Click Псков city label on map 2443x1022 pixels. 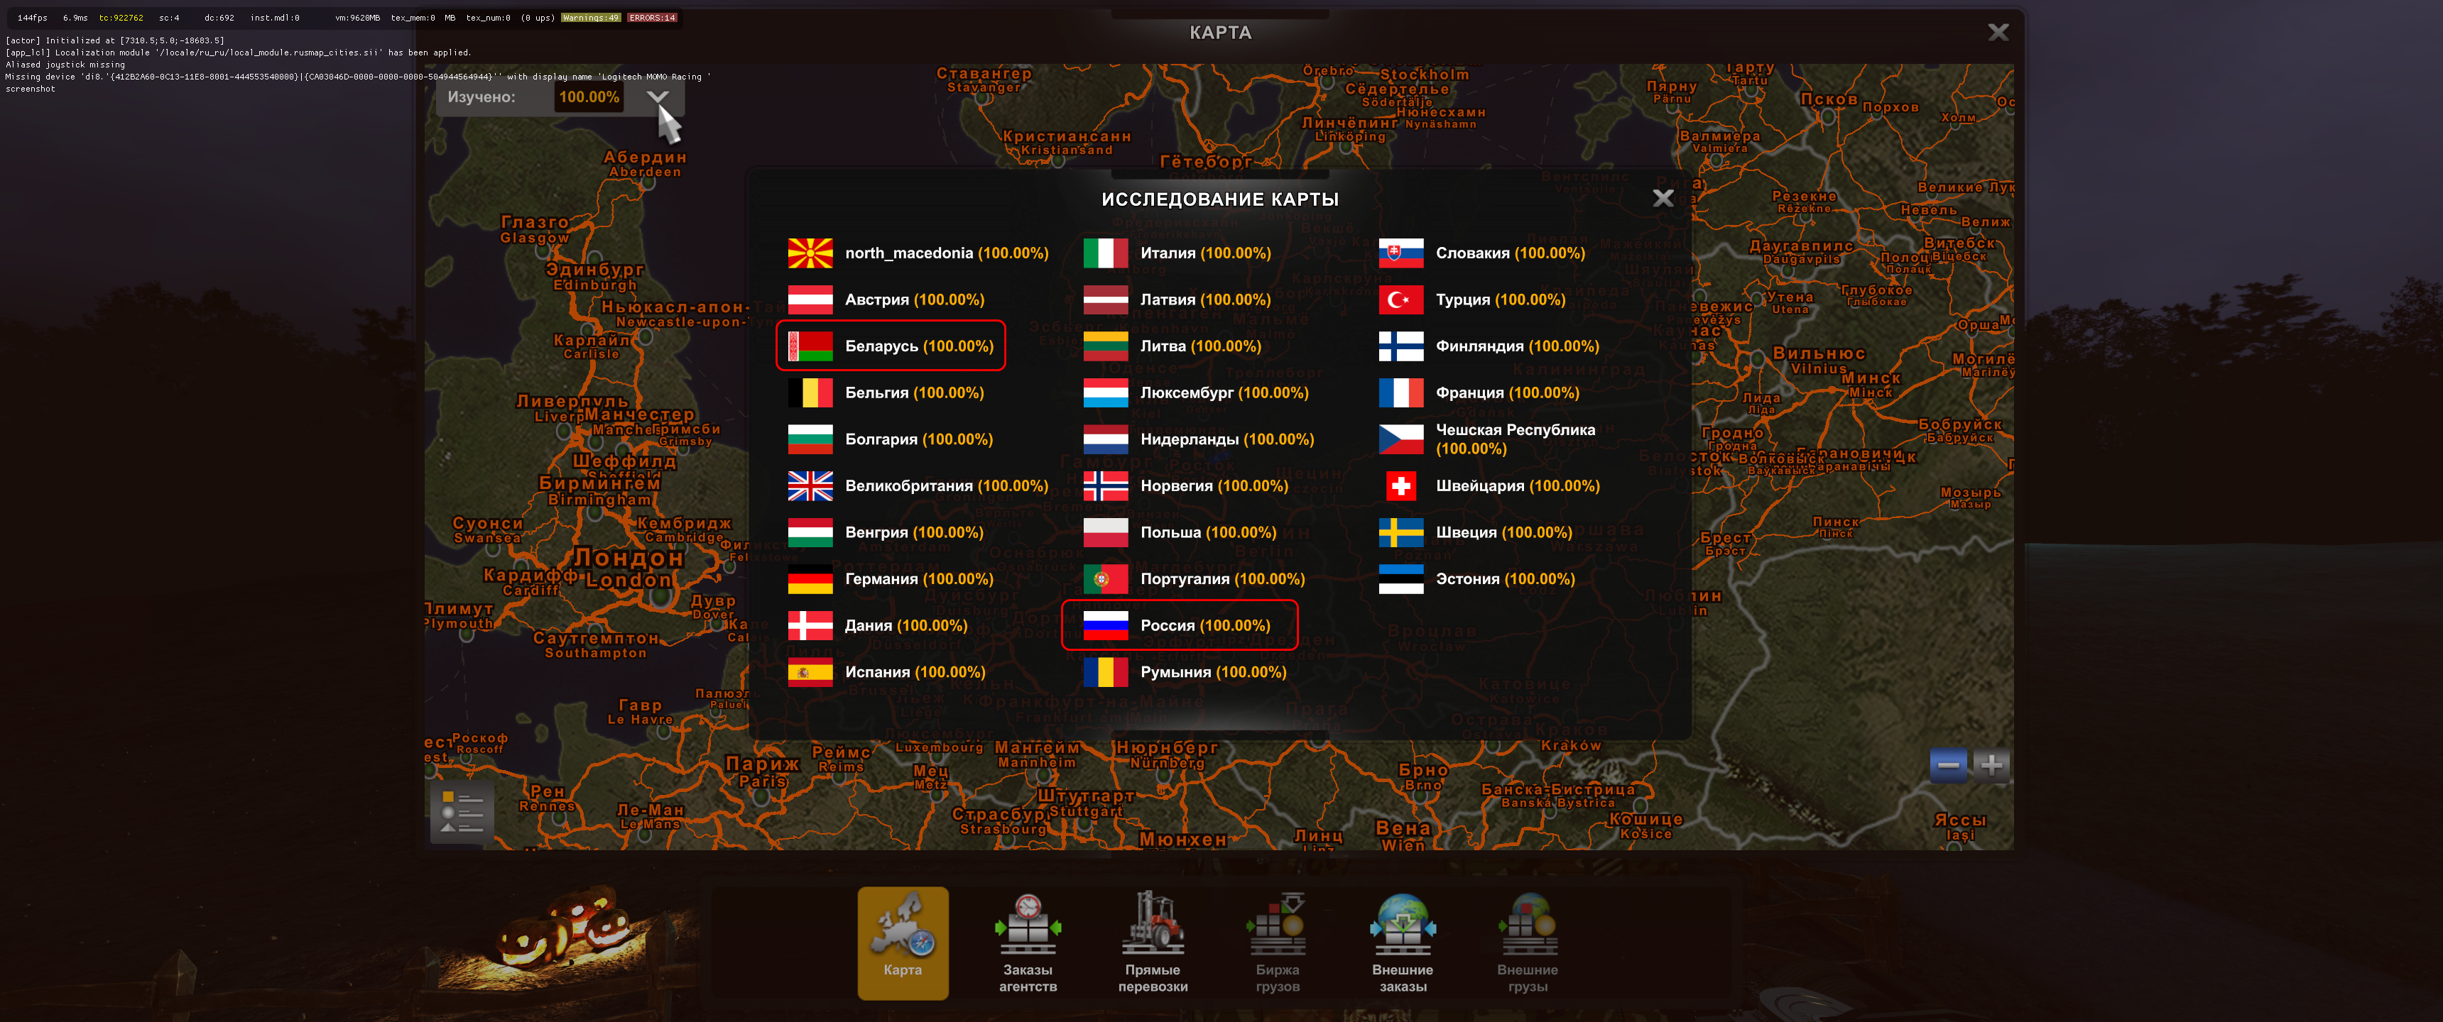pos(1829,99)
